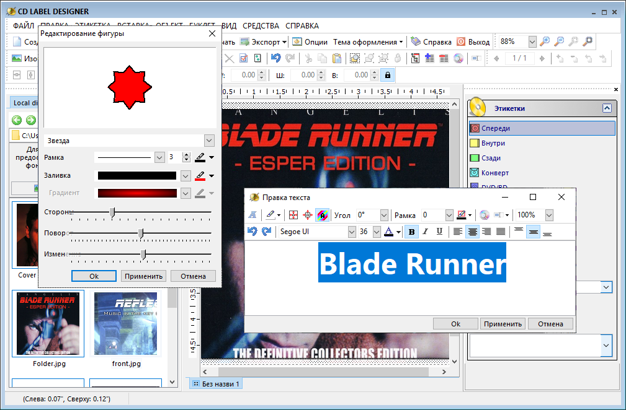Screen dimensions: 626x410
Task: Zoom out with the minus magnifier icon
Action: point(559,41)
